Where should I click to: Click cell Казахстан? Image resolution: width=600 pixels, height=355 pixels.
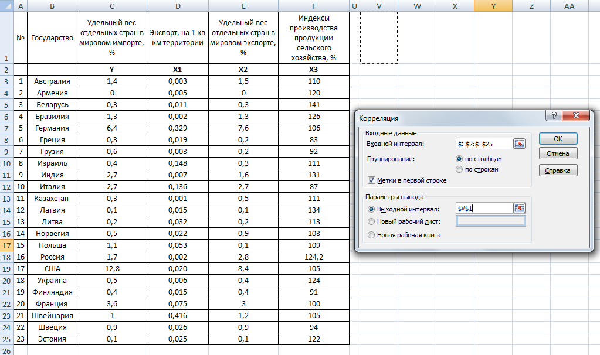tap(52, 199)
